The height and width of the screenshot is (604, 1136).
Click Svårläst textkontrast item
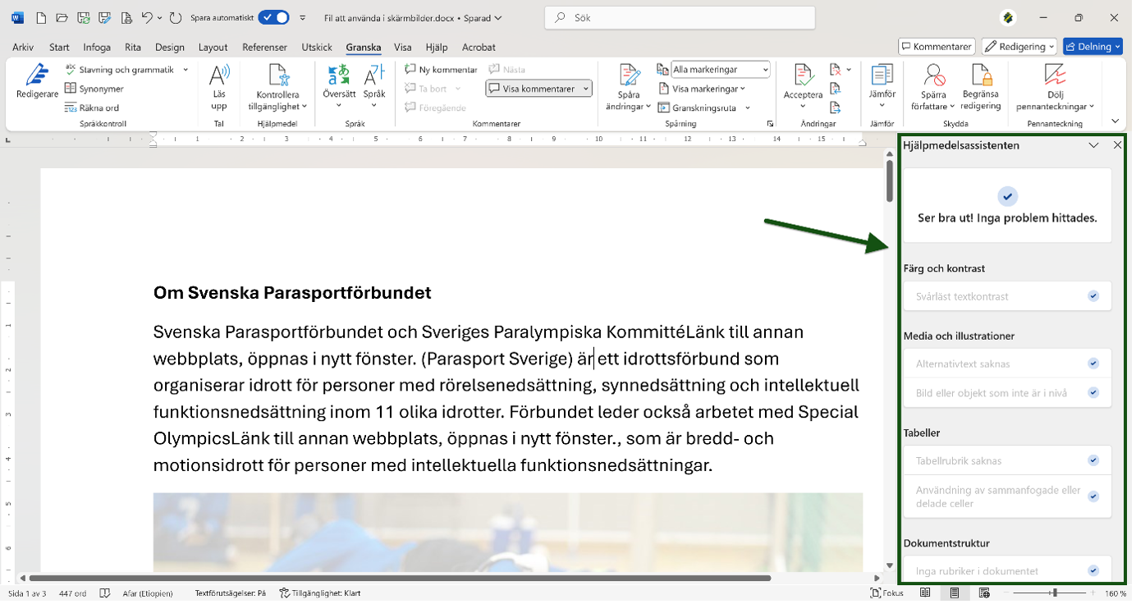click(1007, 296)
